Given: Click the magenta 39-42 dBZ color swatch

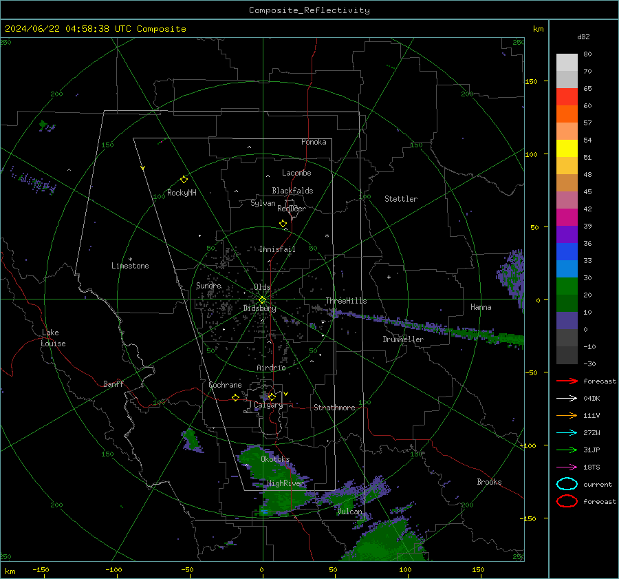Looking at the screenshot, I should coord(567,218).
